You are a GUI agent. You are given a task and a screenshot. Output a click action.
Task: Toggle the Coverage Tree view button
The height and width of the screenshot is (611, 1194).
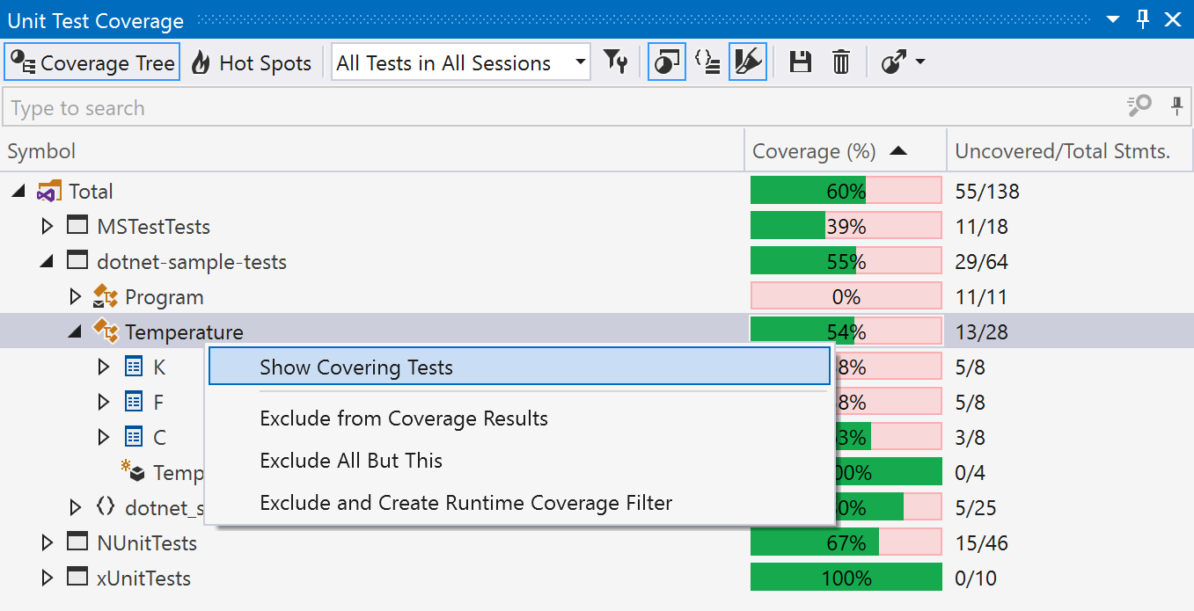pyautogui.click(x=92, y=62)
